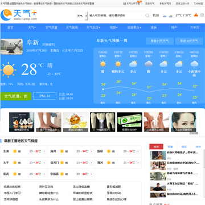Open the 历史天气 link in top bar
The image size is (205, 205).
pos(150,3)
